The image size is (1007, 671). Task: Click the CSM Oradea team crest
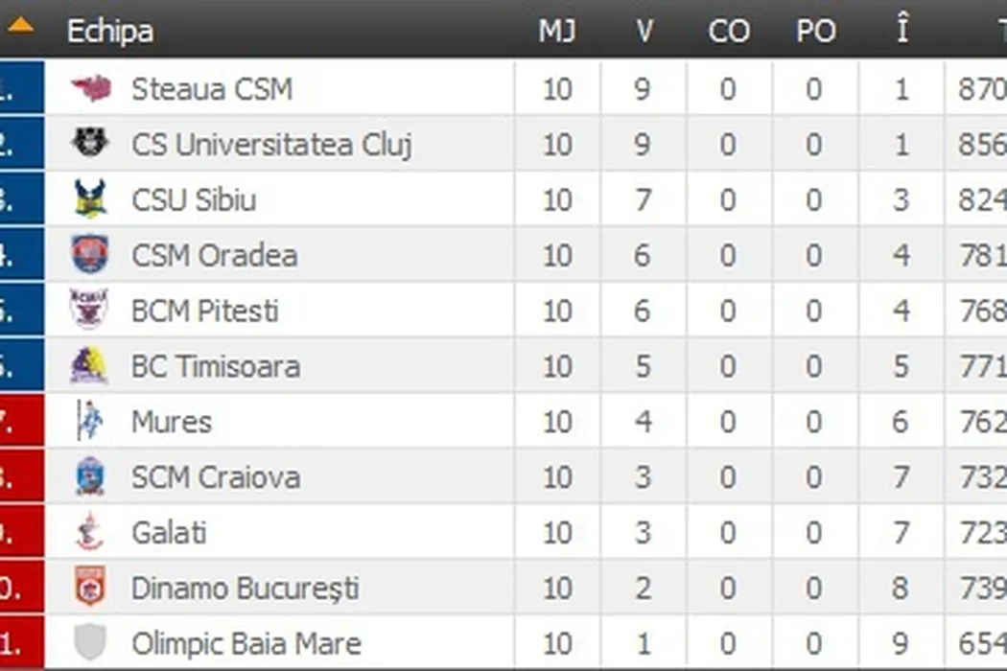90,256
